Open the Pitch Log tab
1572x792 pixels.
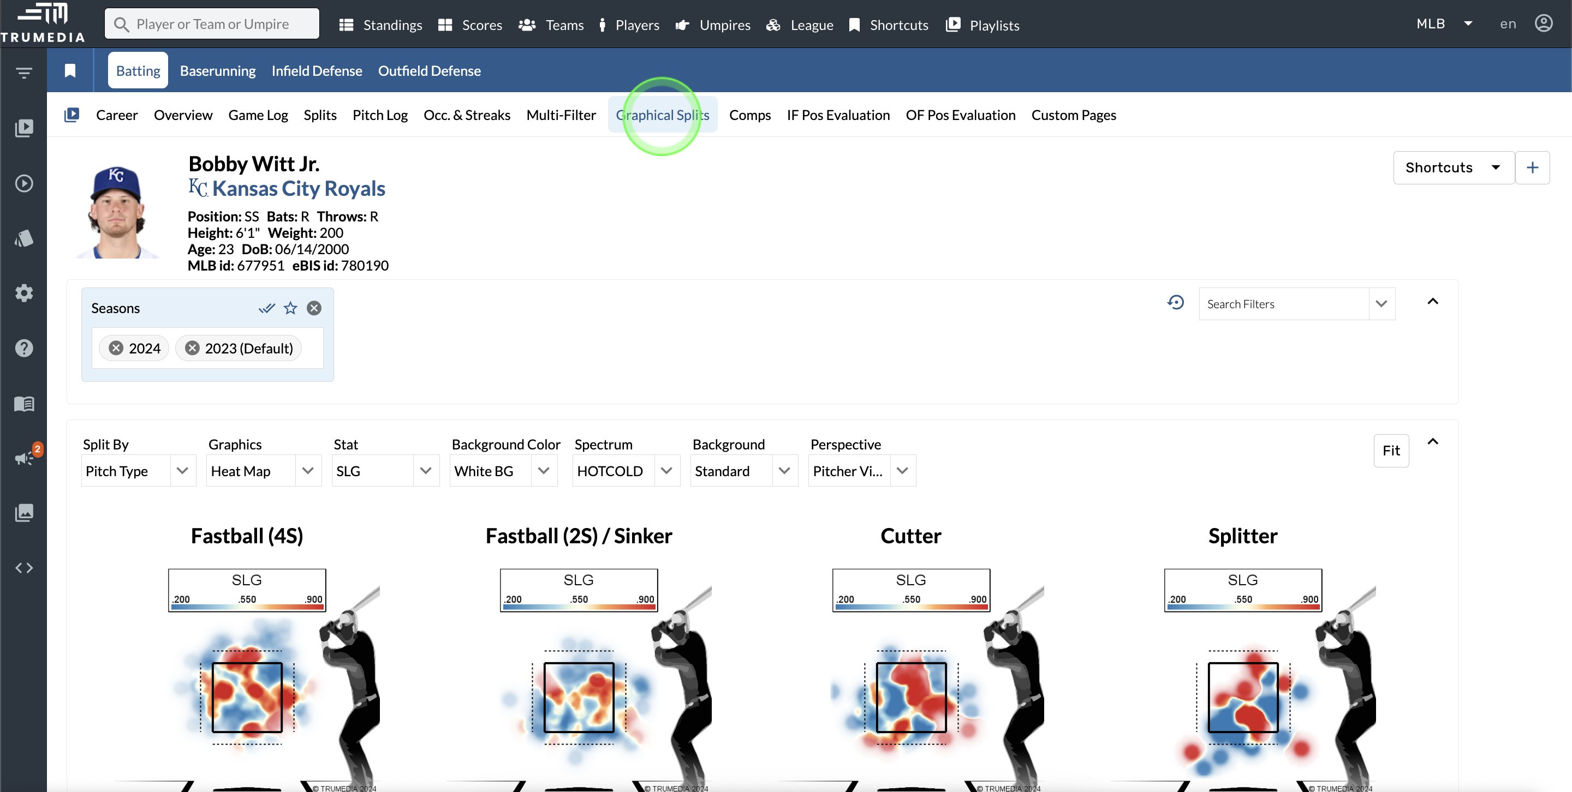(379, 115)
